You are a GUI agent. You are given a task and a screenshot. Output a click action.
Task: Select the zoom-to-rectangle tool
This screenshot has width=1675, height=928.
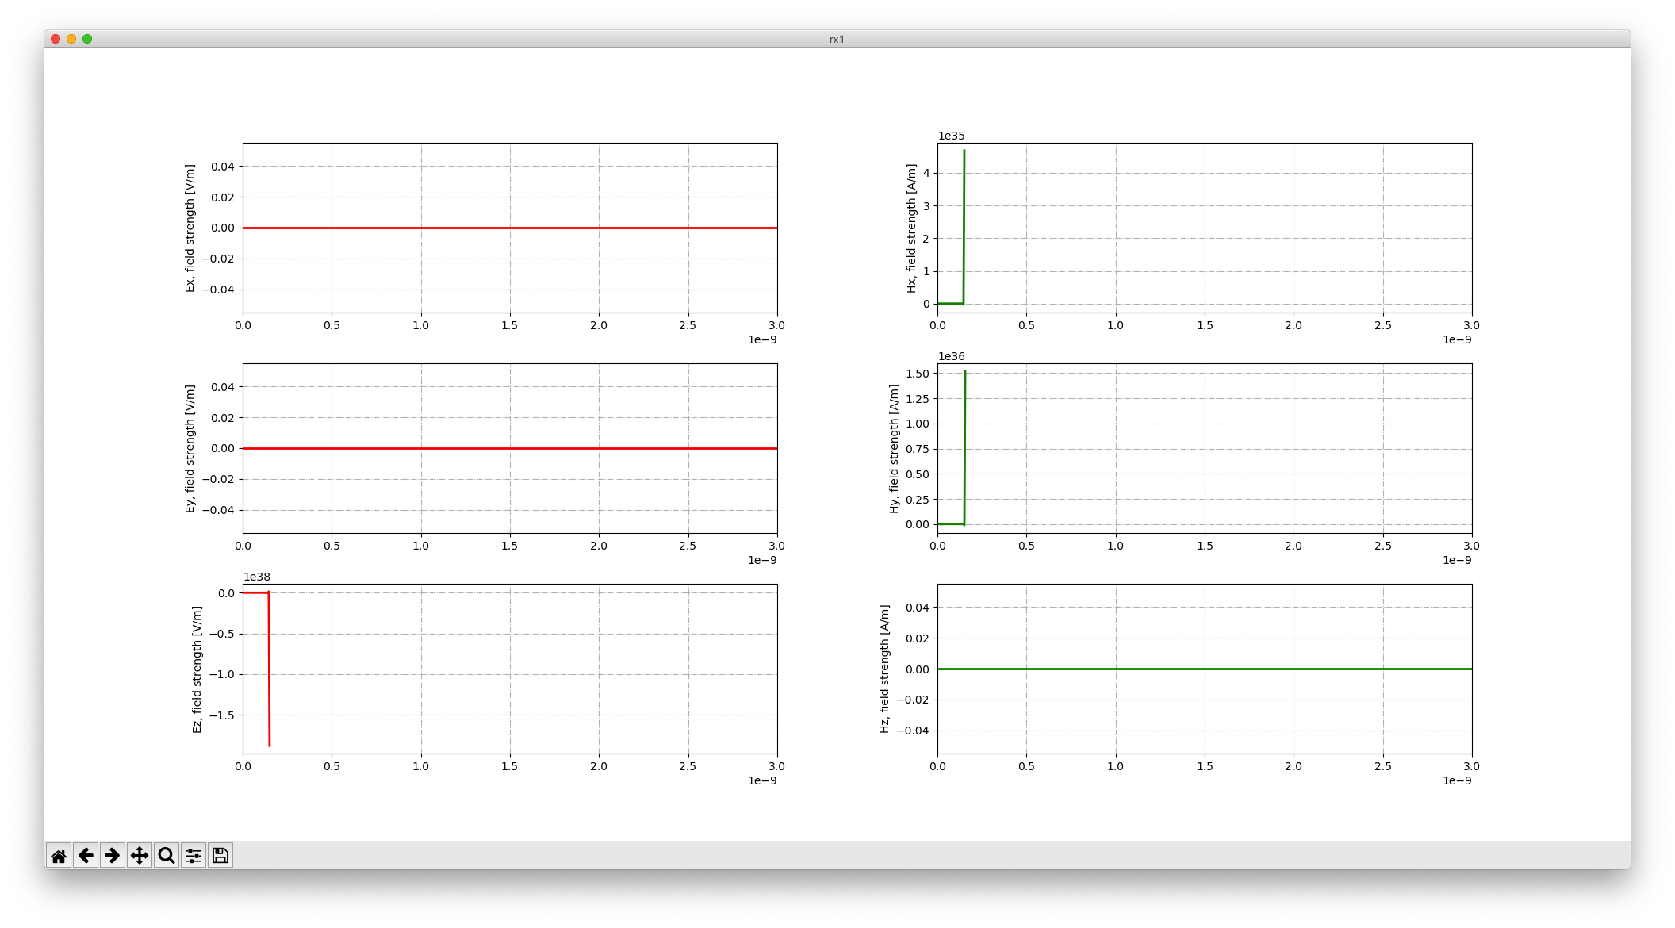tap(166, 855)
